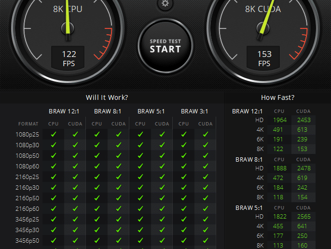Select the 3456p30 format row label
Viewport: 331px width, 249px height.
click(27, 230)
